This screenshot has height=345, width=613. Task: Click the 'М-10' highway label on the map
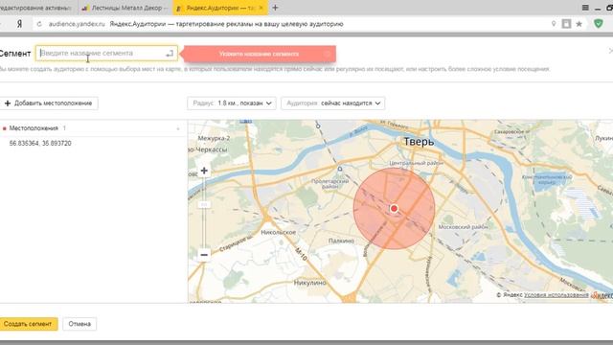(301, 255)
